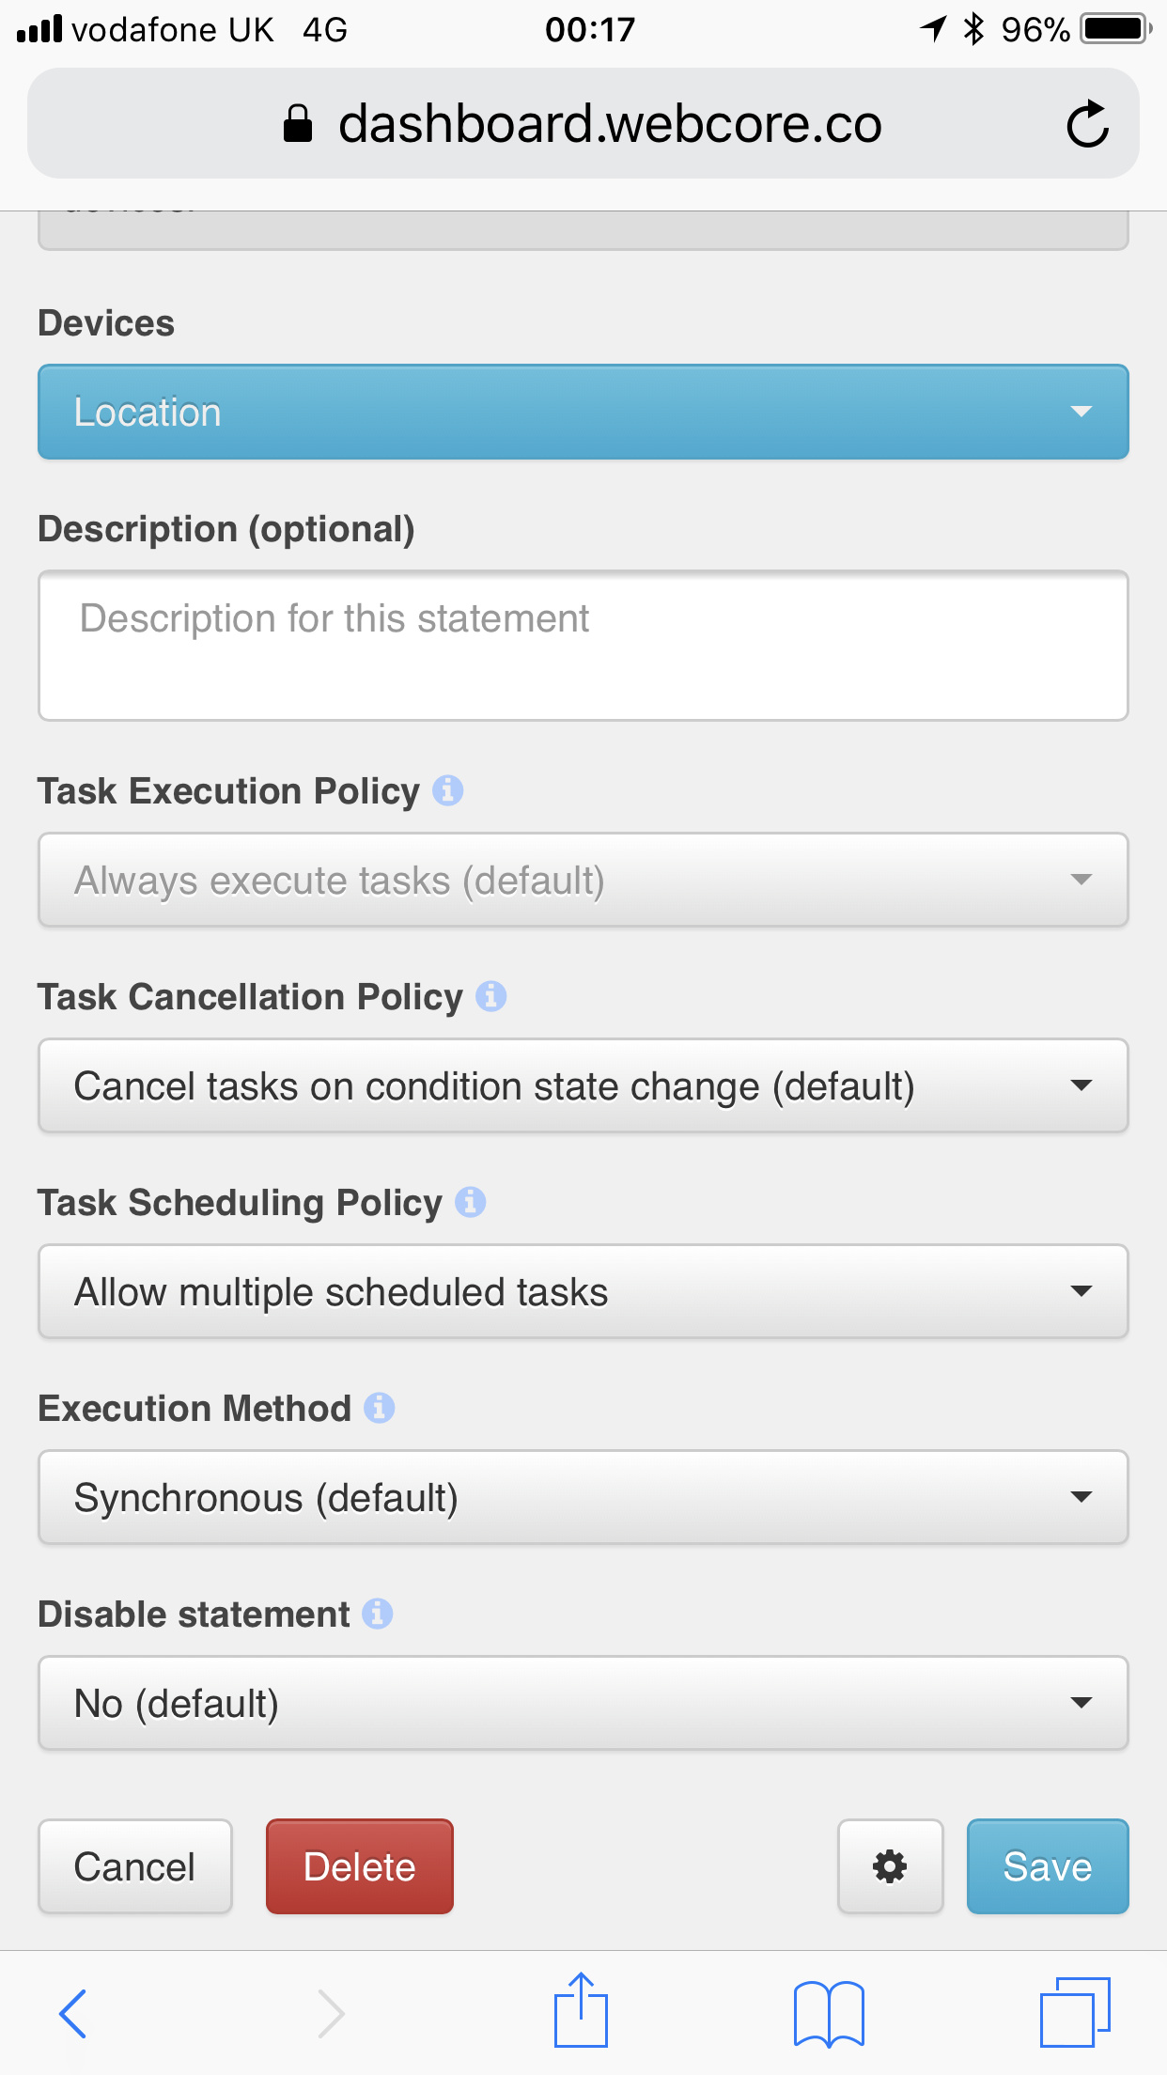Delete this statement
Viewport: 1167px width, 2075px height.
pyautogui.click(x=360, y=1866)
